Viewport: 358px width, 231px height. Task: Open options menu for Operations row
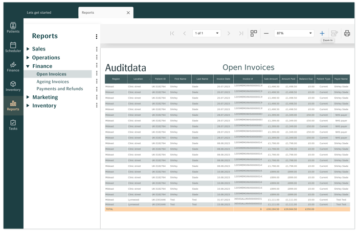coord(97,57)
